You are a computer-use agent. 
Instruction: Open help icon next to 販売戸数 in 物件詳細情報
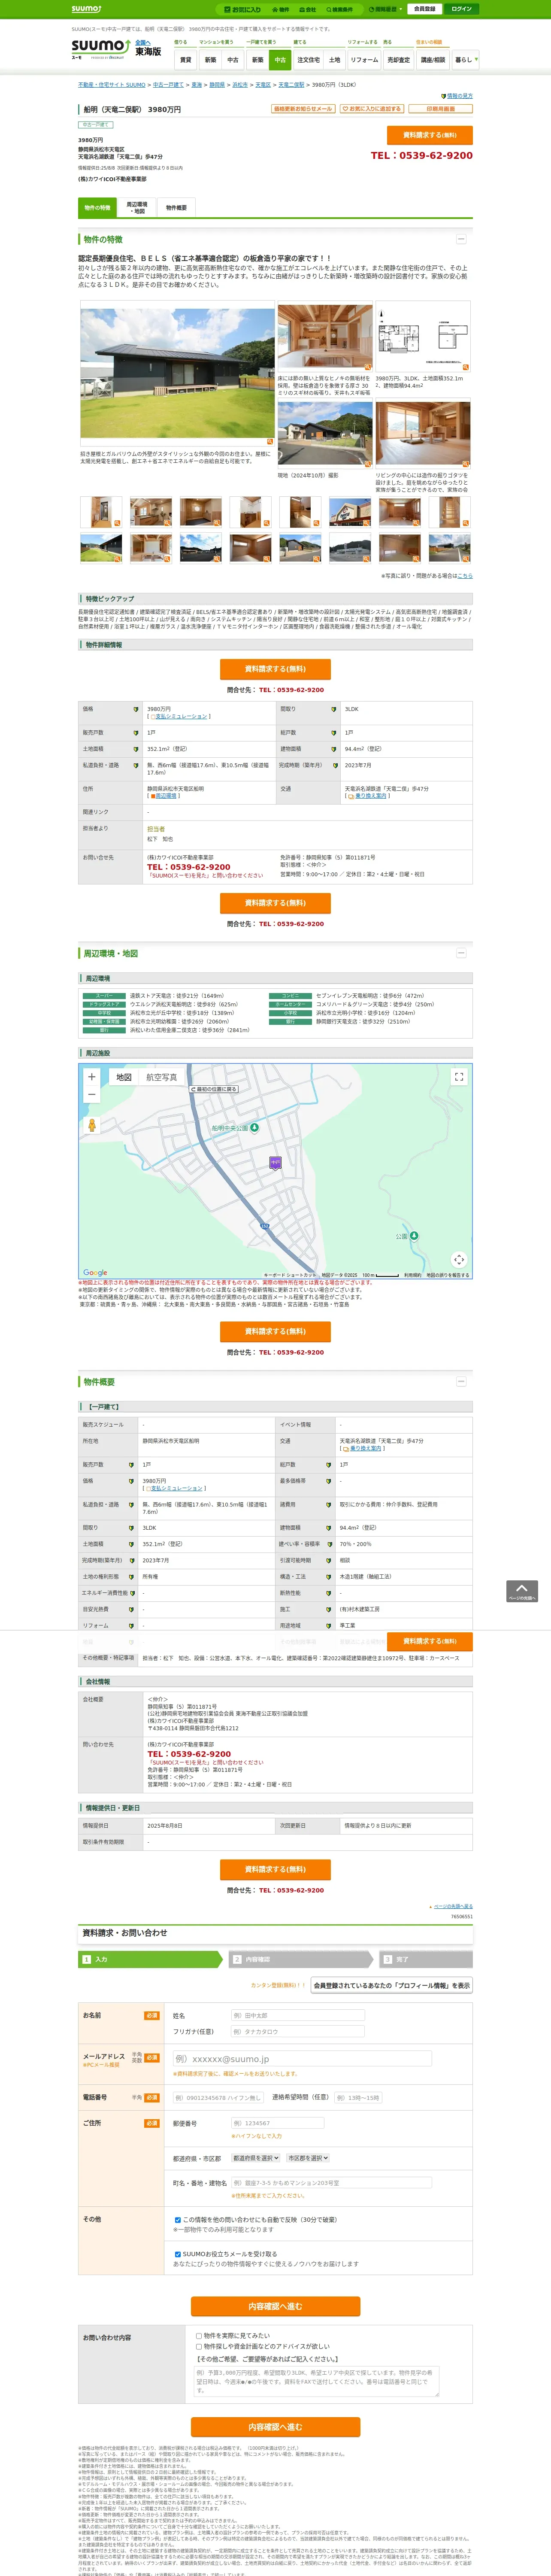pos(136,733)
